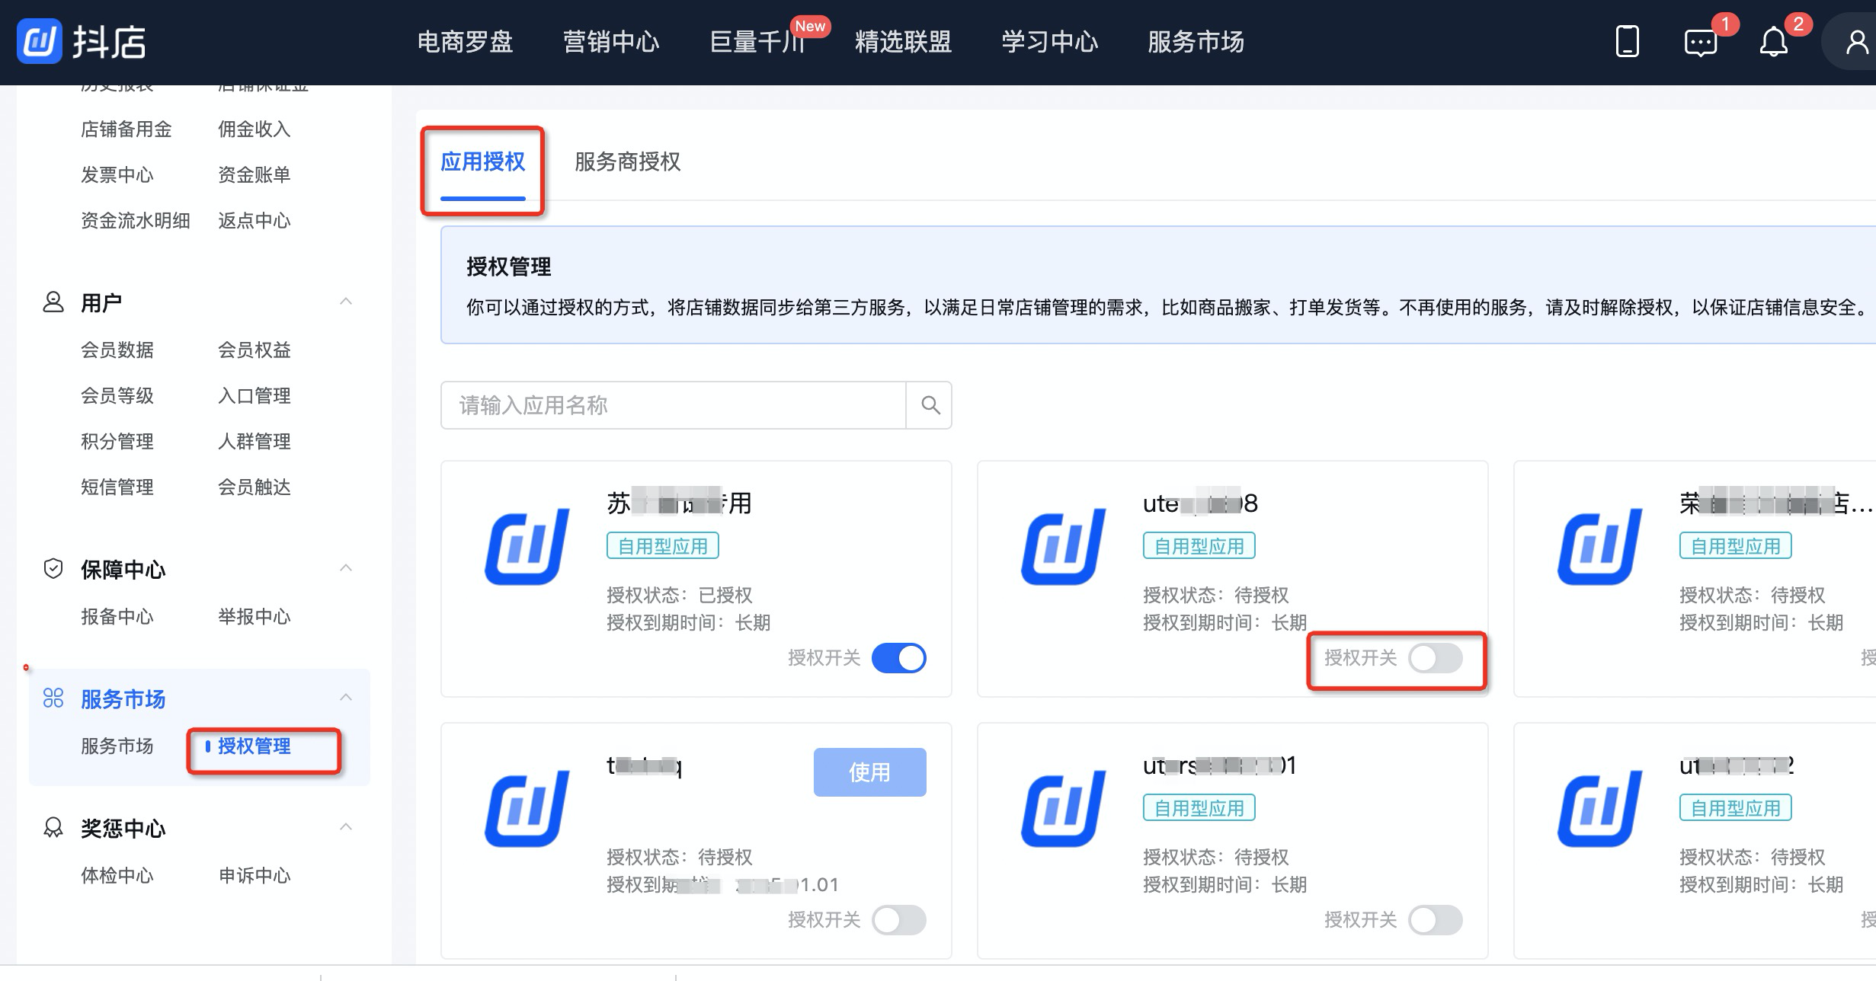This screenshot has width=1876, height=981.
Task: Click the 抖店 logo icon
Action: (x=39, y=41)
